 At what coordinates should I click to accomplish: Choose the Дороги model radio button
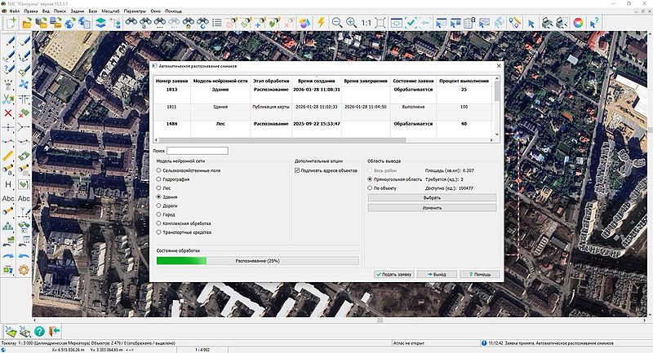tap(159, 205)
